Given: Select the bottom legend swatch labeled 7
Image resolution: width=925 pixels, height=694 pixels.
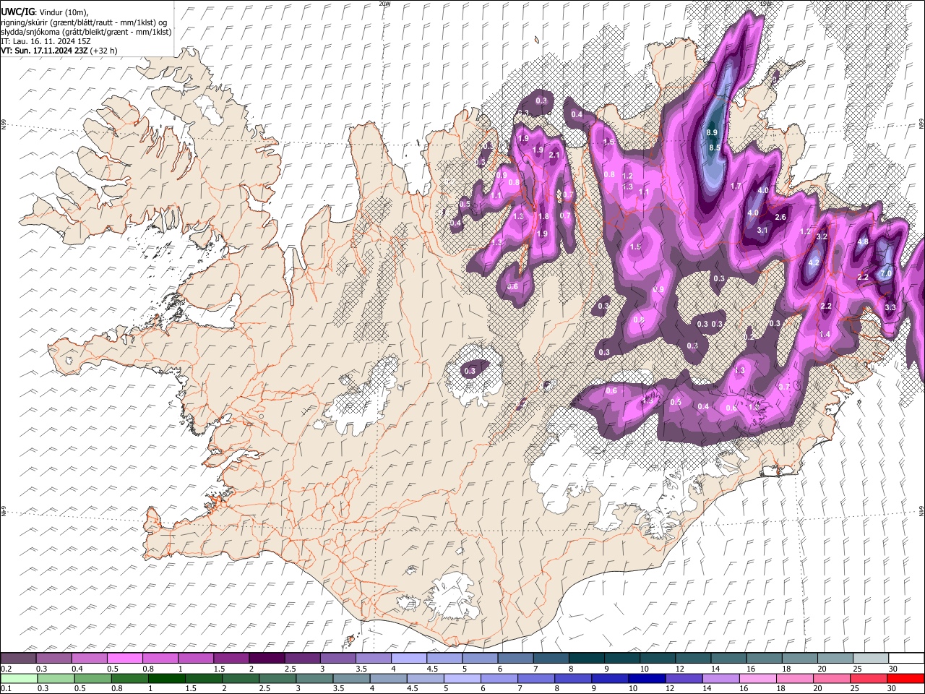Looking at the screenshot, I should click(535, 678).
